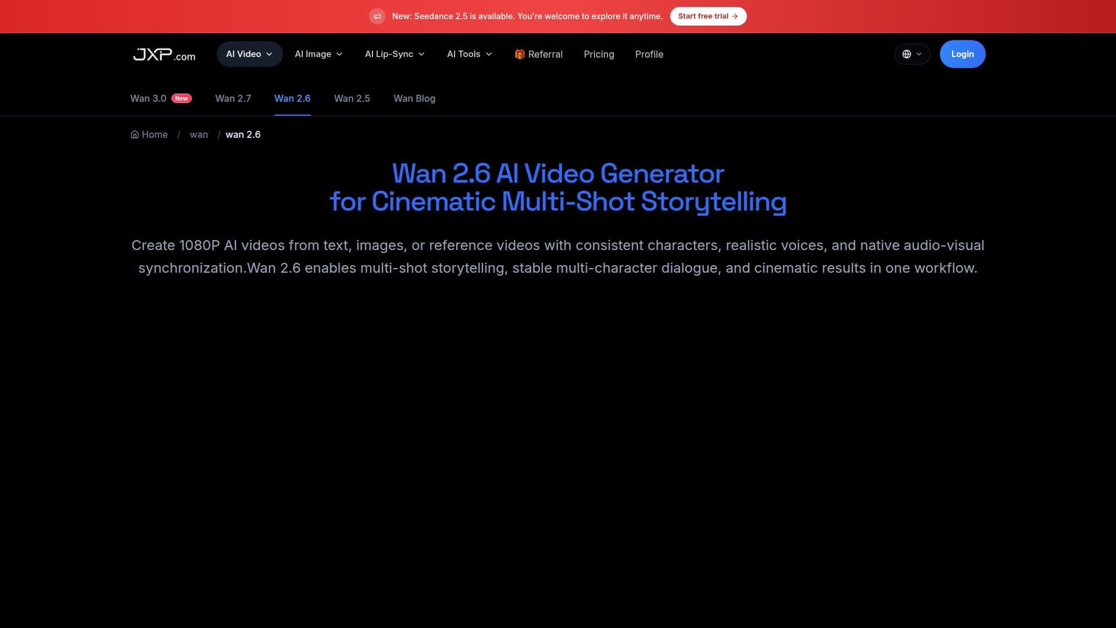The image size is (1116, 628).
Task: Go to Home via breadcrumb
Action: point(149,134)
